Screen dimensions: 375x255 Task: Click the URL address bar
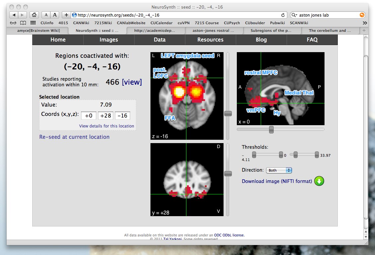(179, 15)
